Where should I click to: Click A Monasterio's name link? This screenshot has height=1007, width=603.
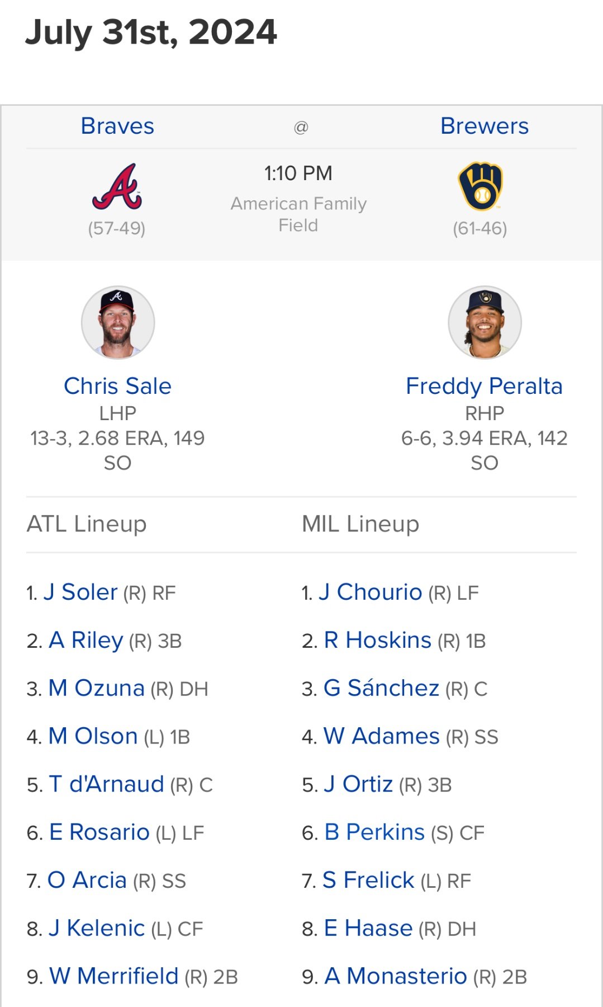396,976
